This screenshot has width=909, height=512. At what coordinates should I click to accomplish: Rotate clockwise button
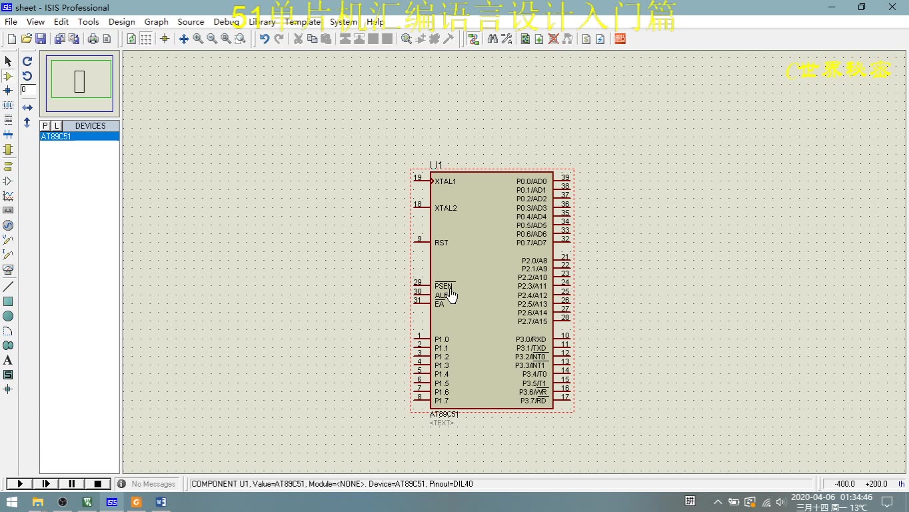(x=27, y=61)
